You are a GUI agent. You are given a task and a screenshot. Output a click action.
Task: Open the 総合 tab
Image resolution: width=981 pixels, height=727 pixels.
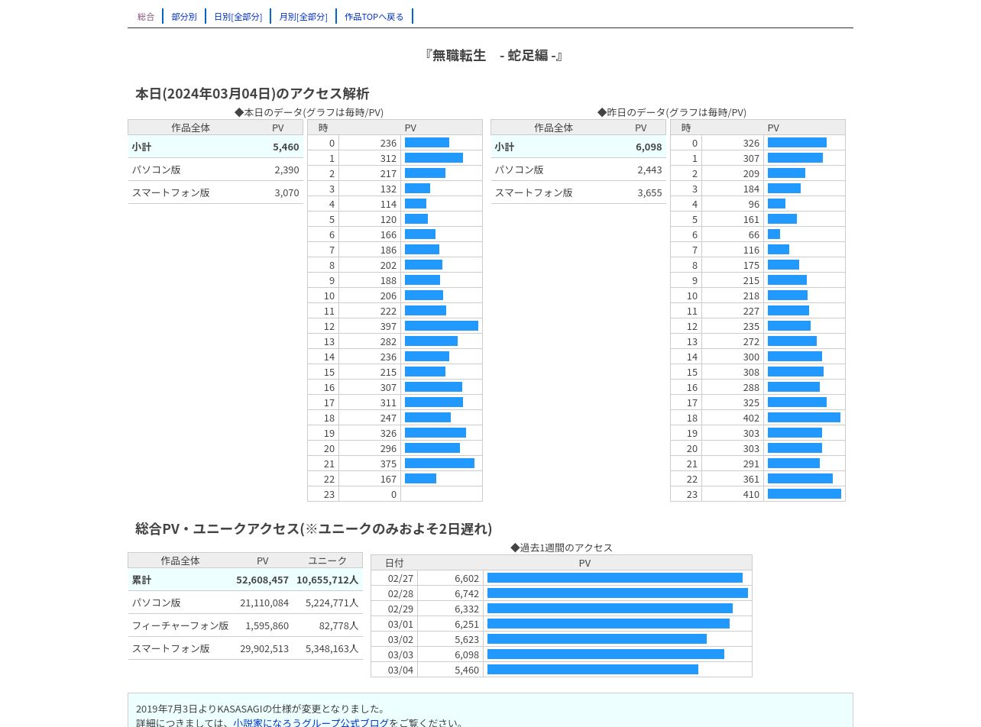146,16
